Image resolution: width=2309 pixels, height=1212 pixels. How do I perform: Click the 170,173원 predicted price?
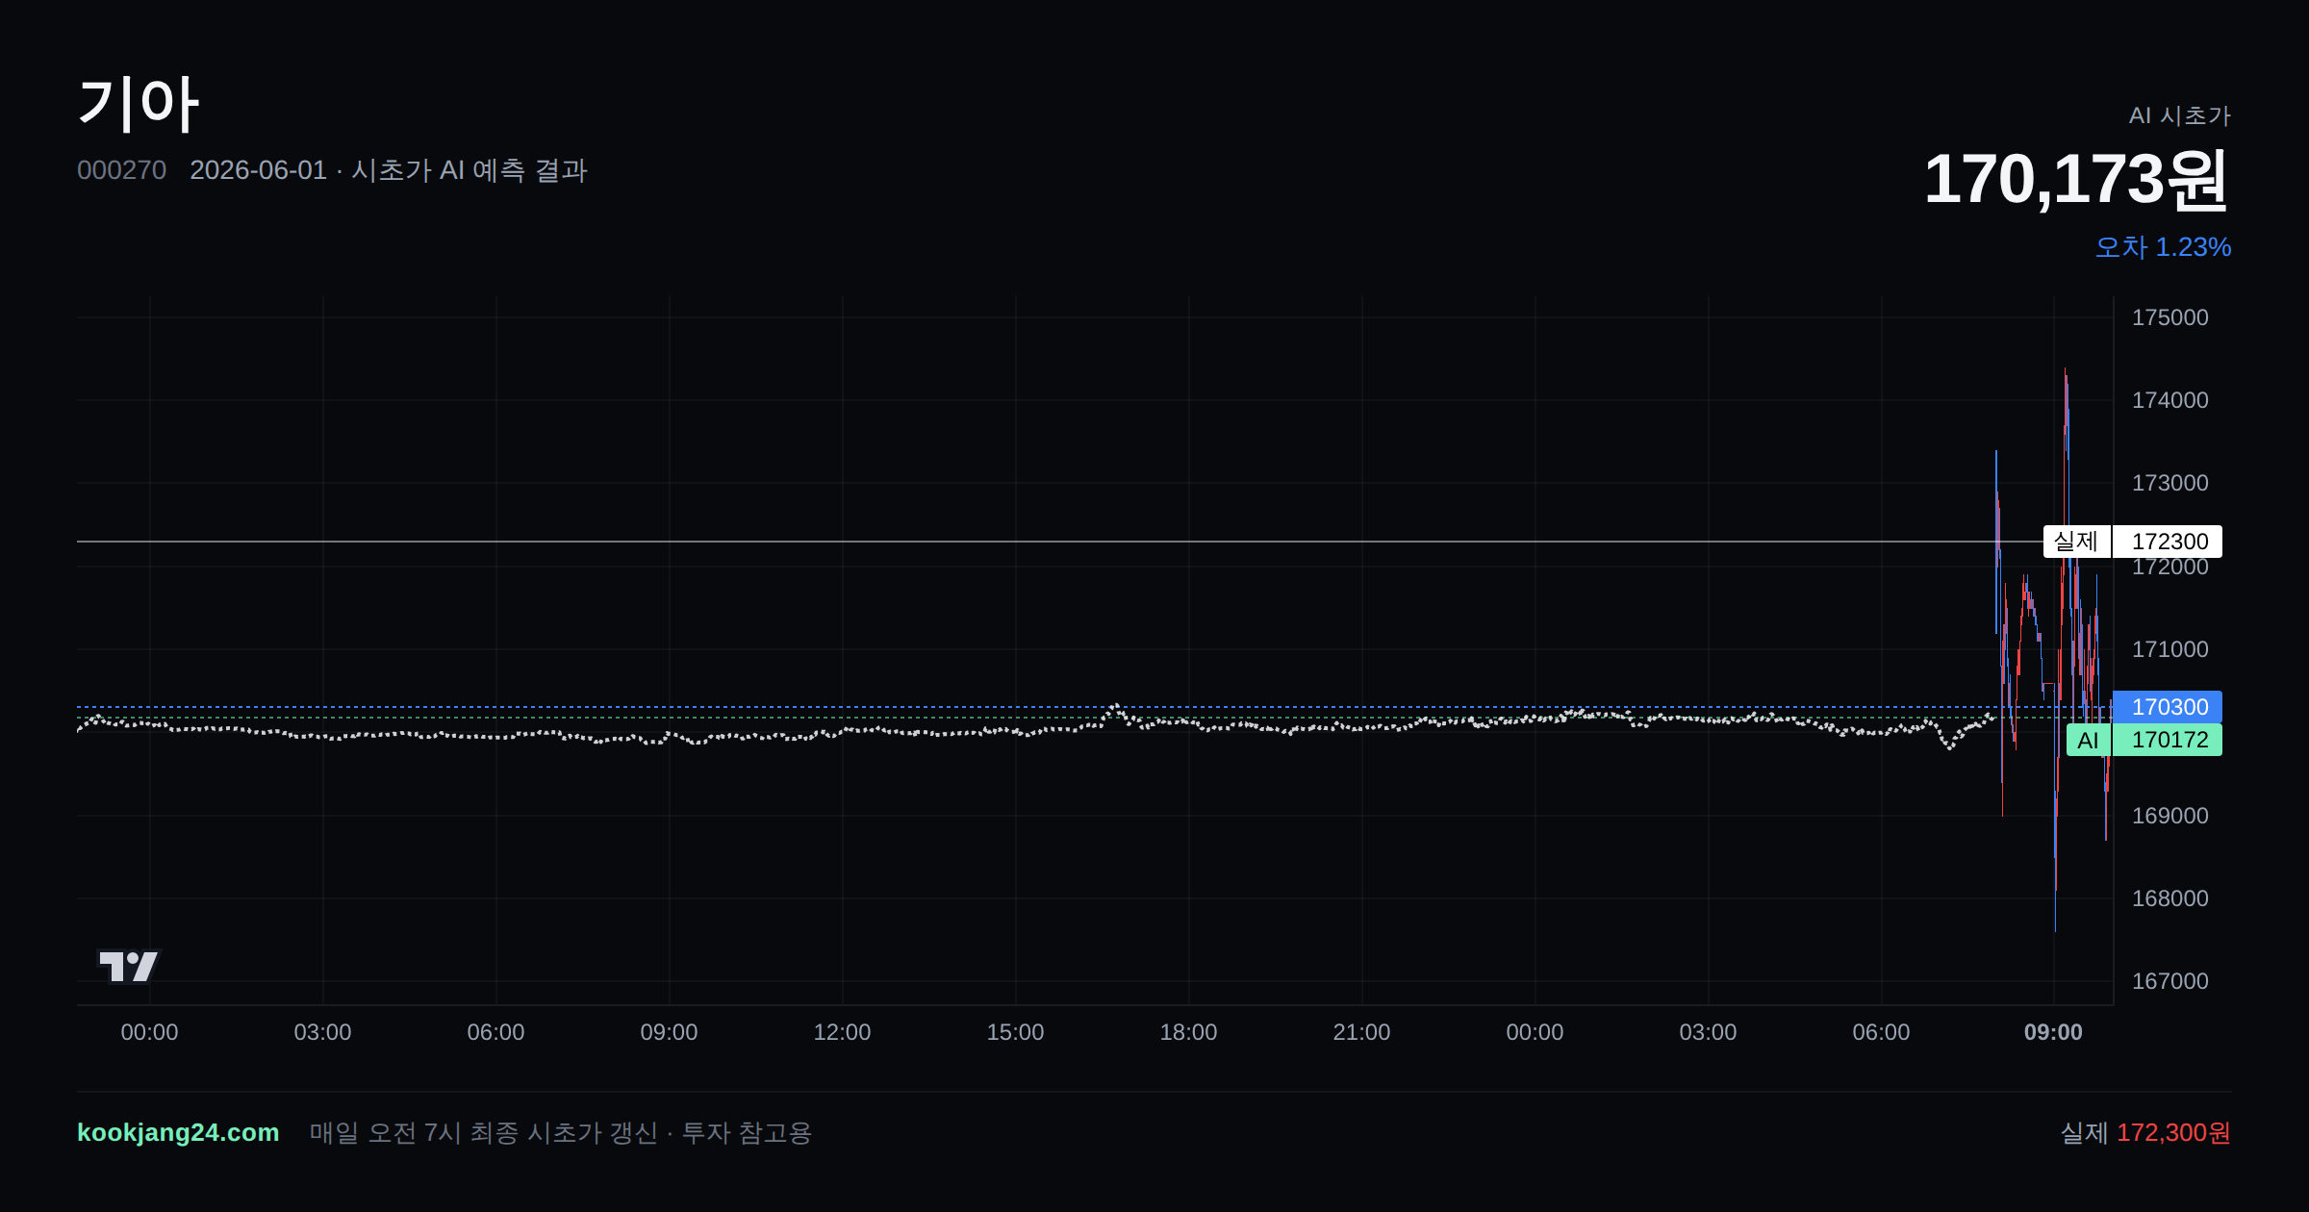[2076, 179]
